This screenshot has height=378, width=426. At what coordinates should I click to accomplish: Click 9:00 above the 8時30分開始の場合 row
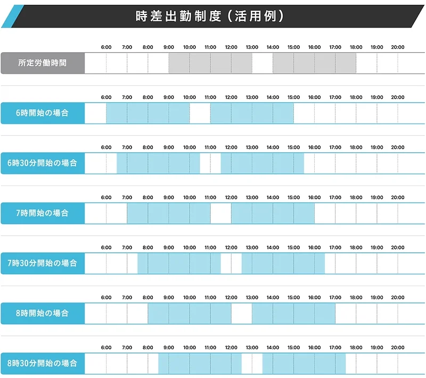(169, 348)
